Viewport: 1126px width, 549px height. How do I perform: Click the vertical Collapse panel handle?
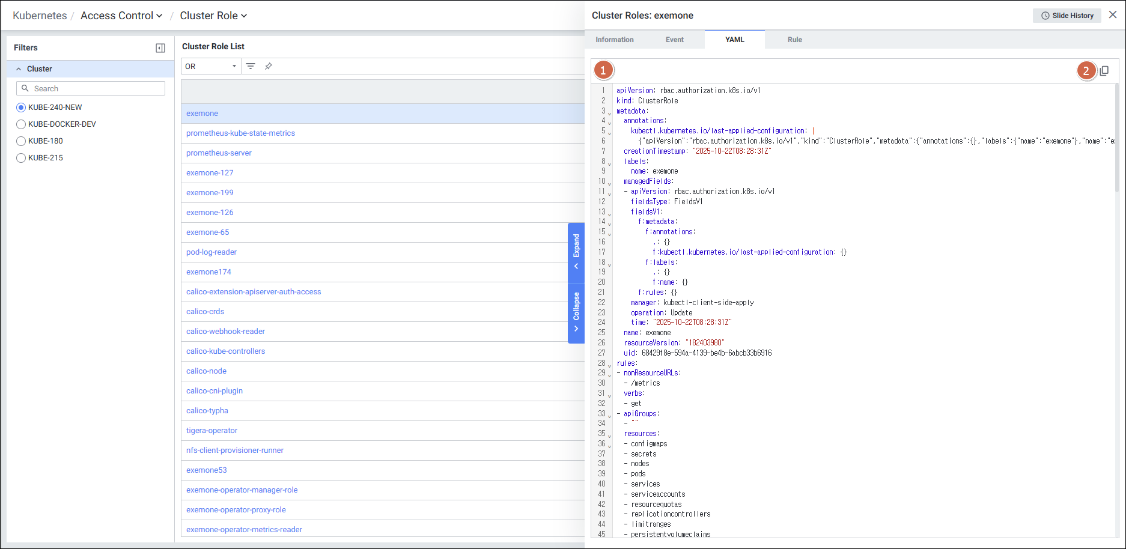pos(576,312)
